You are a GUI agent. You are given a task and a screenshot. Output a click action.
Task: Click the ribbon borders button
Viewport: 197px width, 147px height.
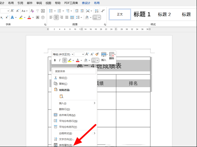click(x=95, y=17)
